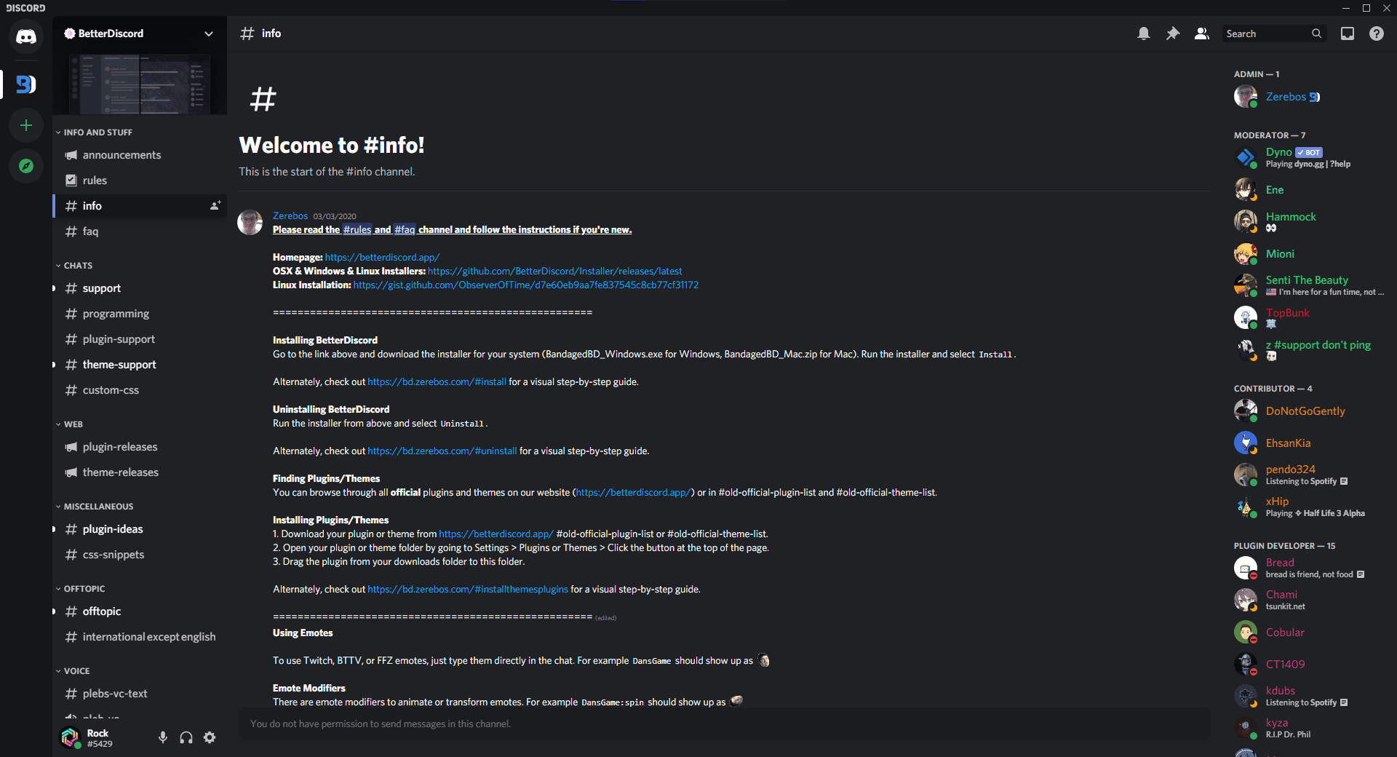Switch to the plugin-support channel

[140, 339]
